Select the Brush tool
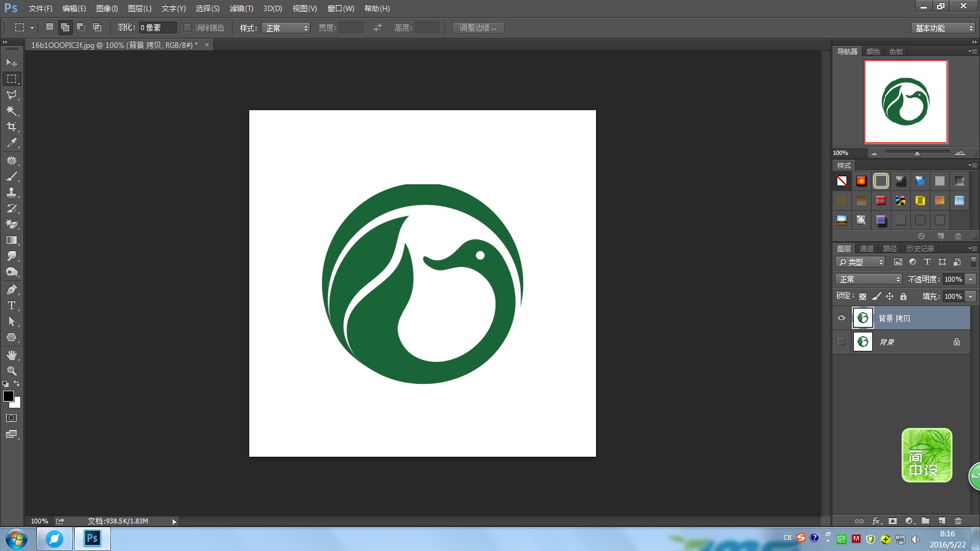This screenshot has height=551, width=980. click(x=12, y=176)
